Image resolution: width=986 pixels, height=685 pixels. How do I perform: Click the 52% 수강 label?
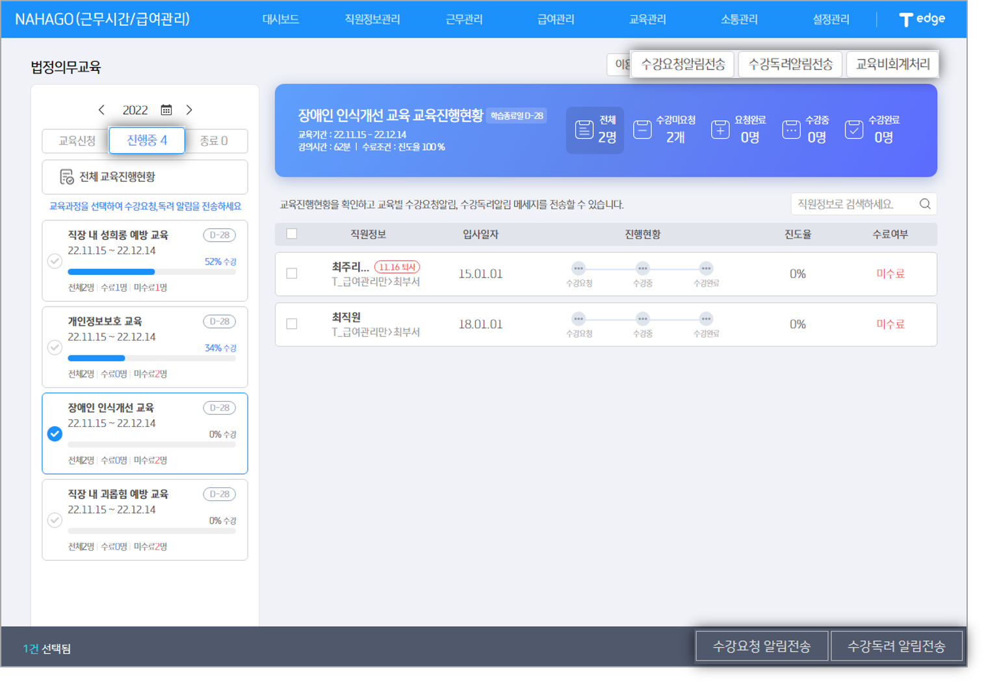tap(220, 261)
